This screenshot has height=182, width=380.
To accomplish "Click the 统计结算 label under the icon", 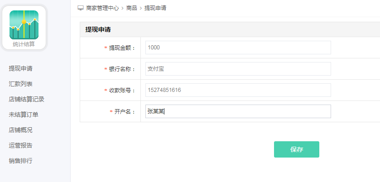I will [24, 44].
